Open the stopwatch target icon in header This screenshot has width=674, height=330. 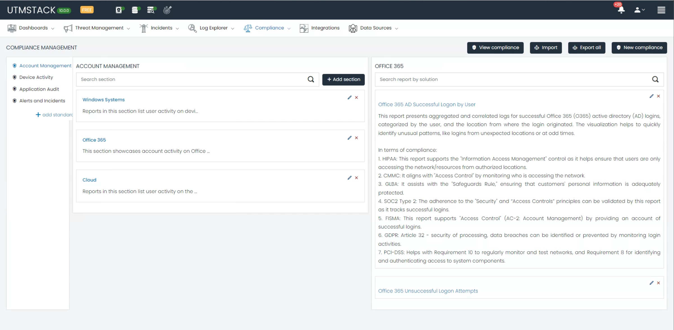coord(167,10)
